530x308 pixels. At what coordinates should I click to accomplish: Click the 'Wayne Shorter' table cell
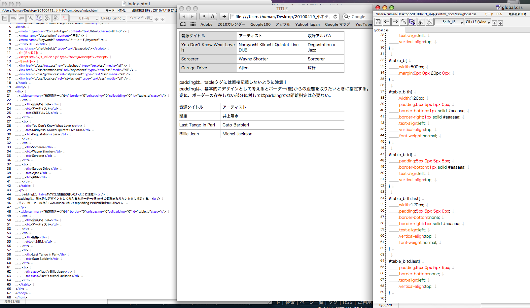click(271, 59)
